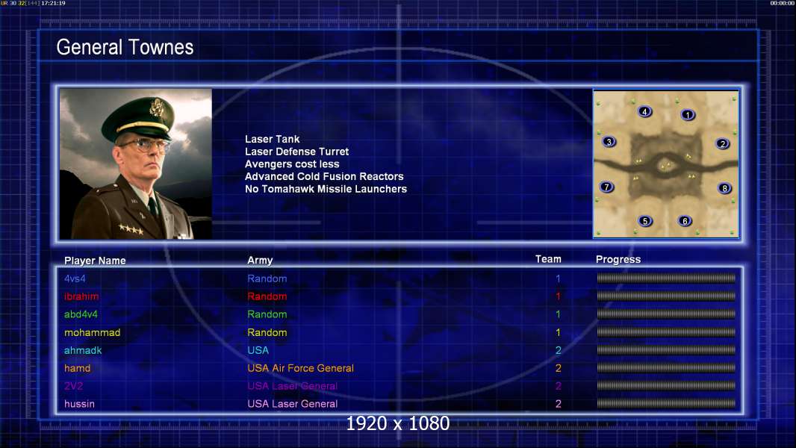Click start position marker 8 on the map

click(724, 188)
